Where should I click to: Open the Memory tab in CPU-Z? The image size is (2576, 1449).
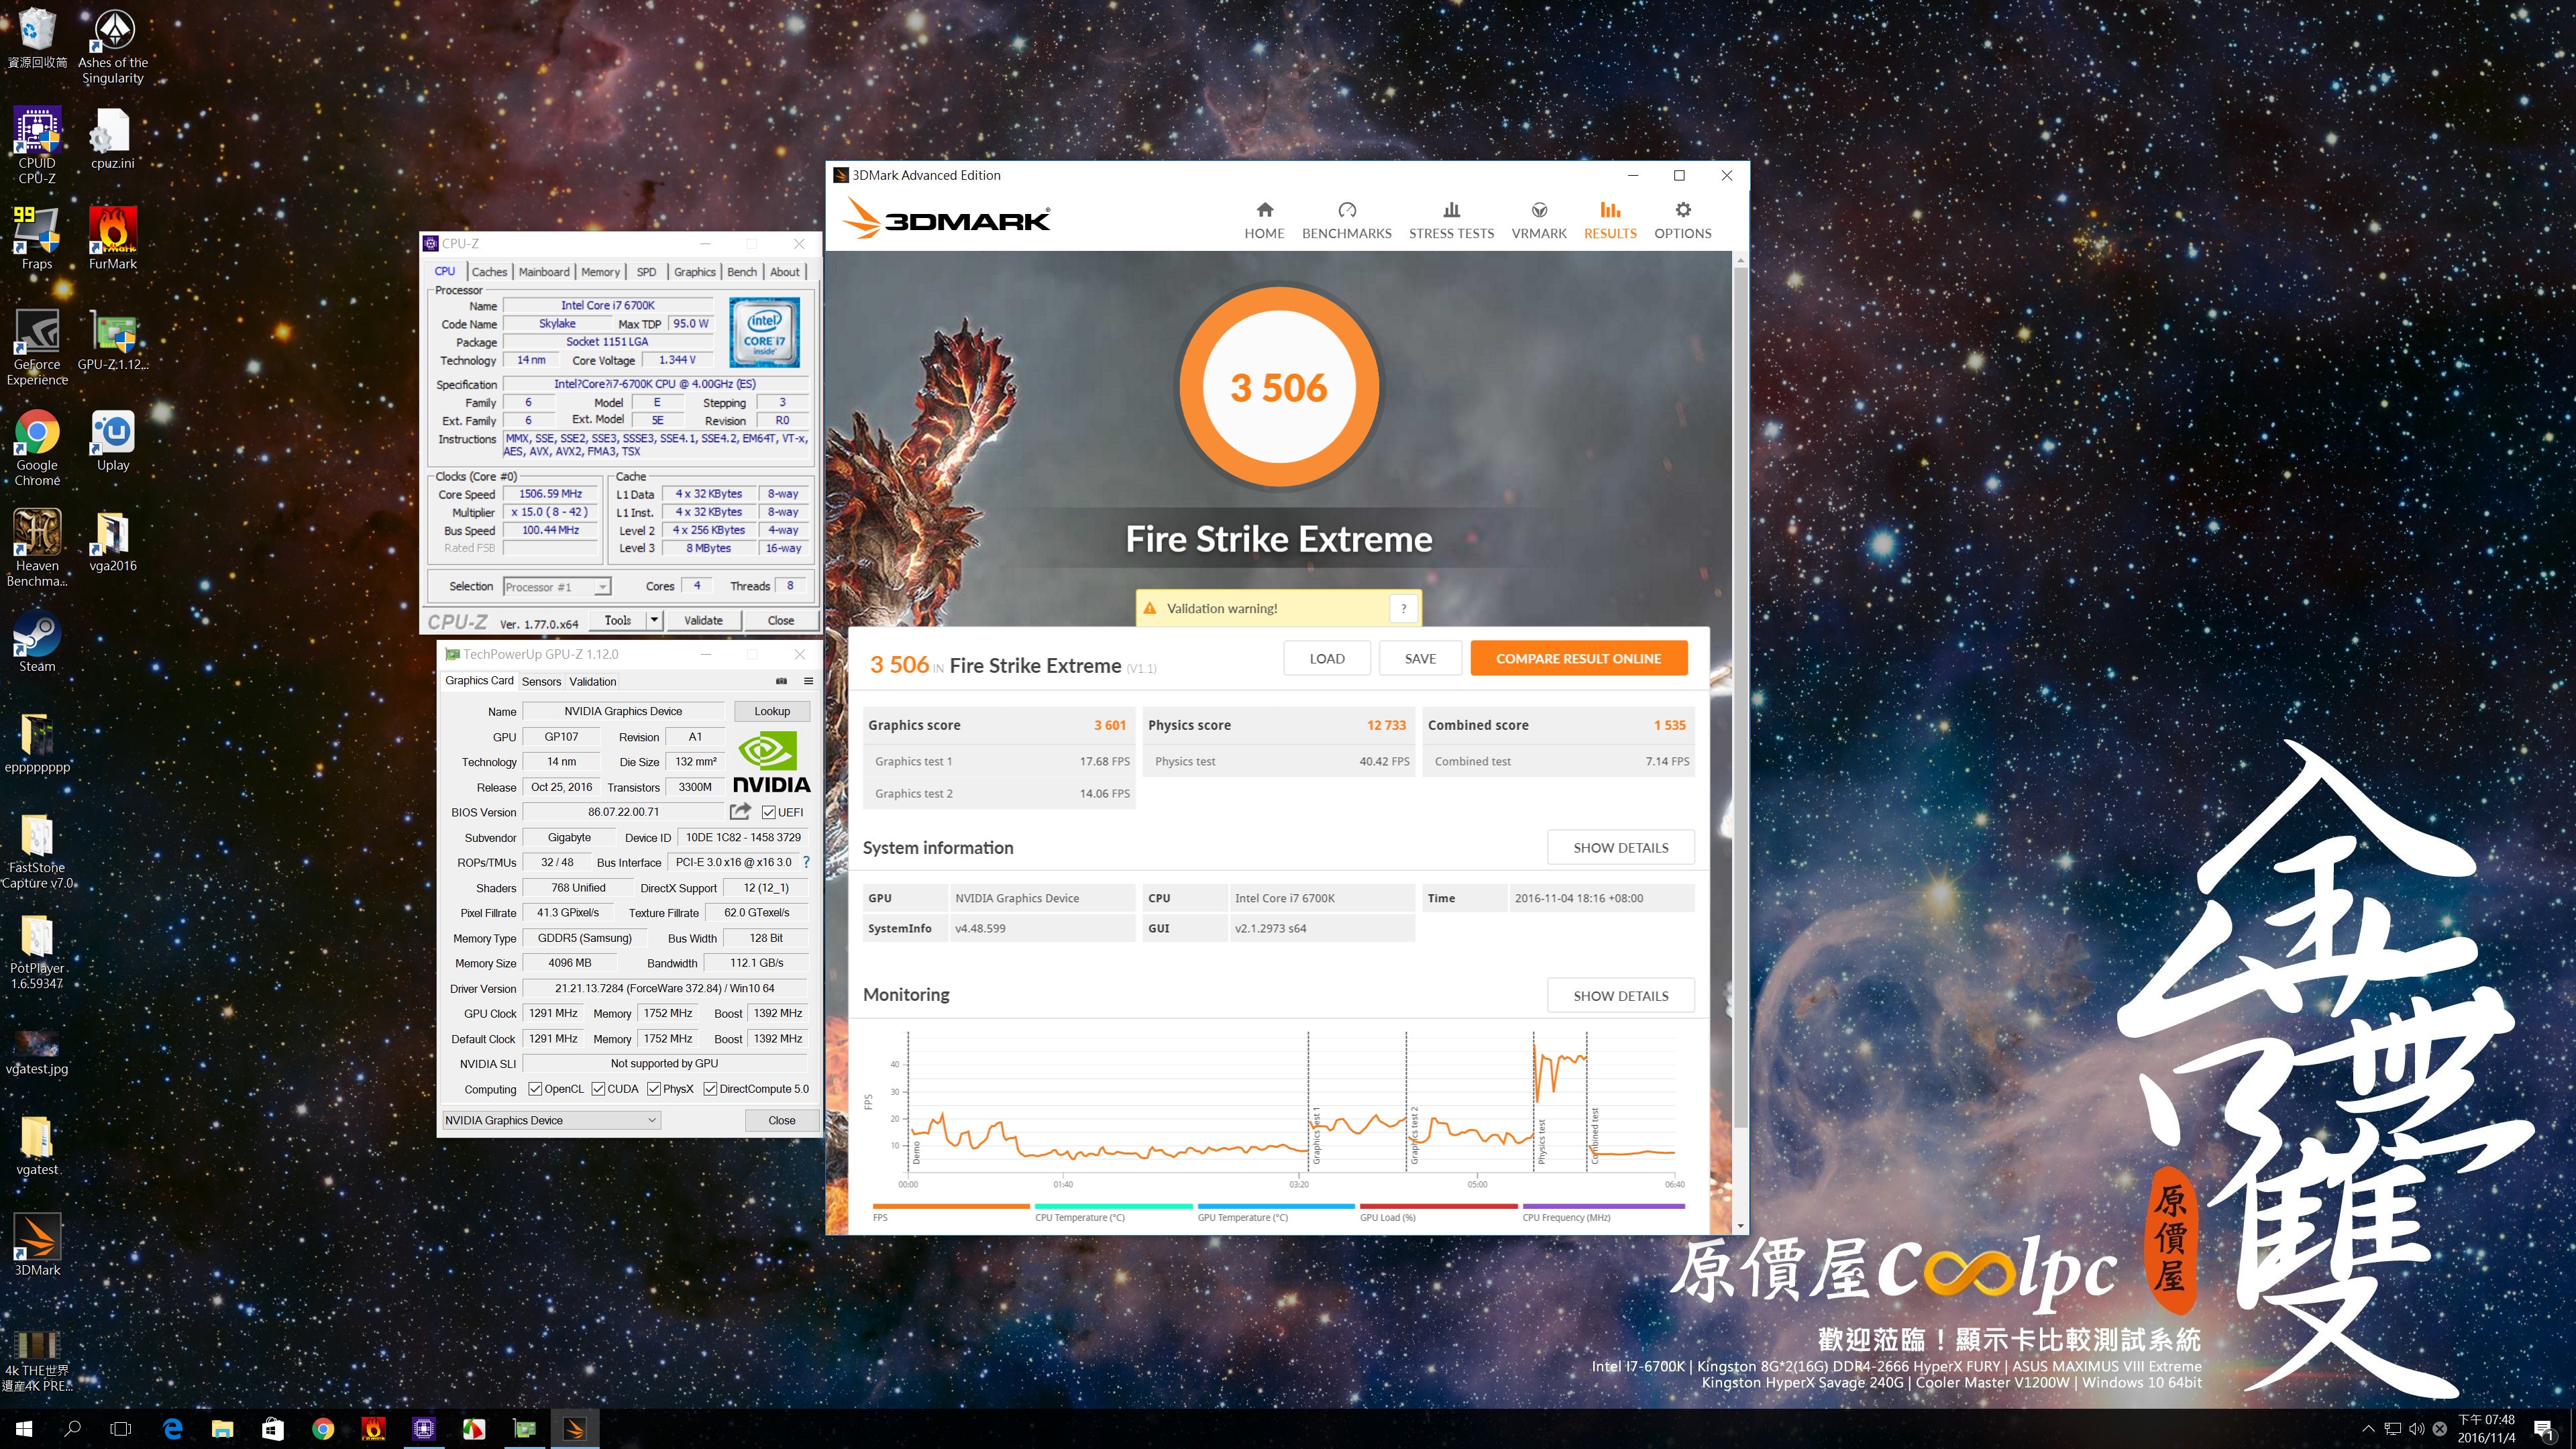(600, 272)
